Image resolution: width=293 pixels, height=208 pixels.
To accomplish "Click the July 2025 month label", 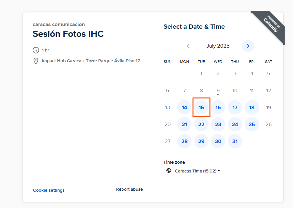I will 218,46.
